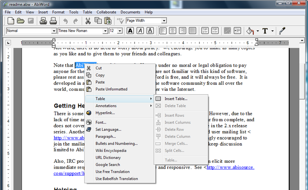308x190 pixels.
Task: Click the Redo arrow icon
Action: 75,21
